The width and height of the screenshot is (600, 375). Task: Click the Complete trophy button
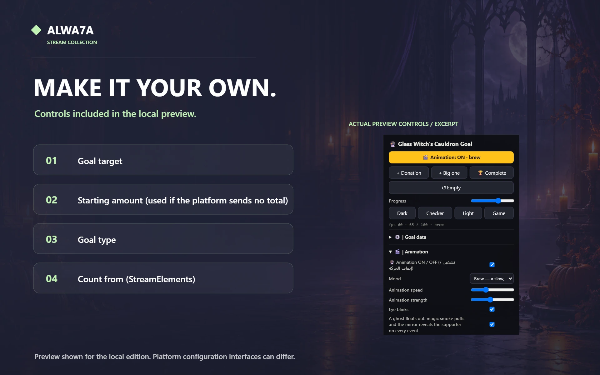coord(492,173)
